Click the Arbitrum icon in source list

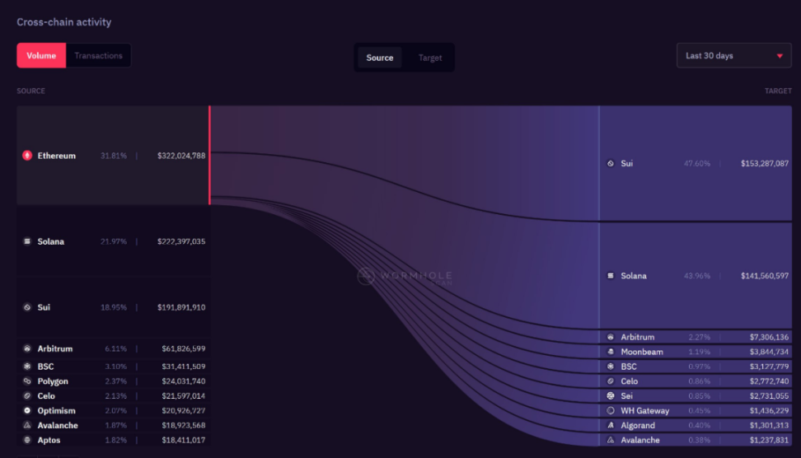(27, 349)
